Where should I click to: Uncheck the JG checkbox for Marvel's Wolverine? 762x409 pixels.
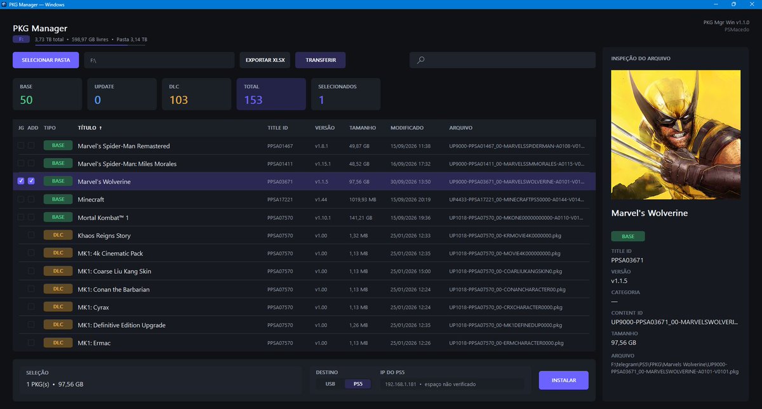(21, 181)
